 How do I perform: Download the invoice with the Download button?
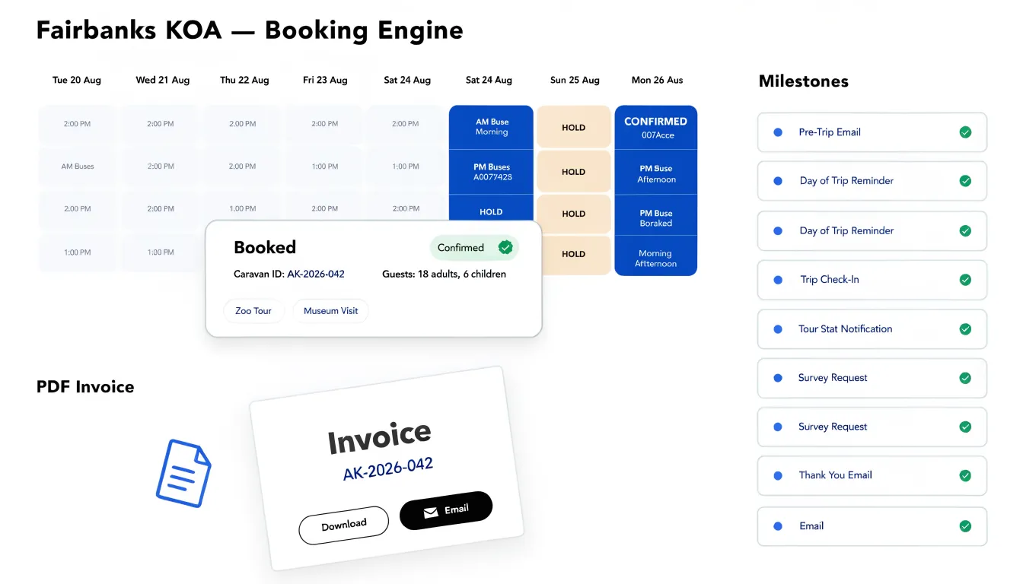click(x=344, y=525)
